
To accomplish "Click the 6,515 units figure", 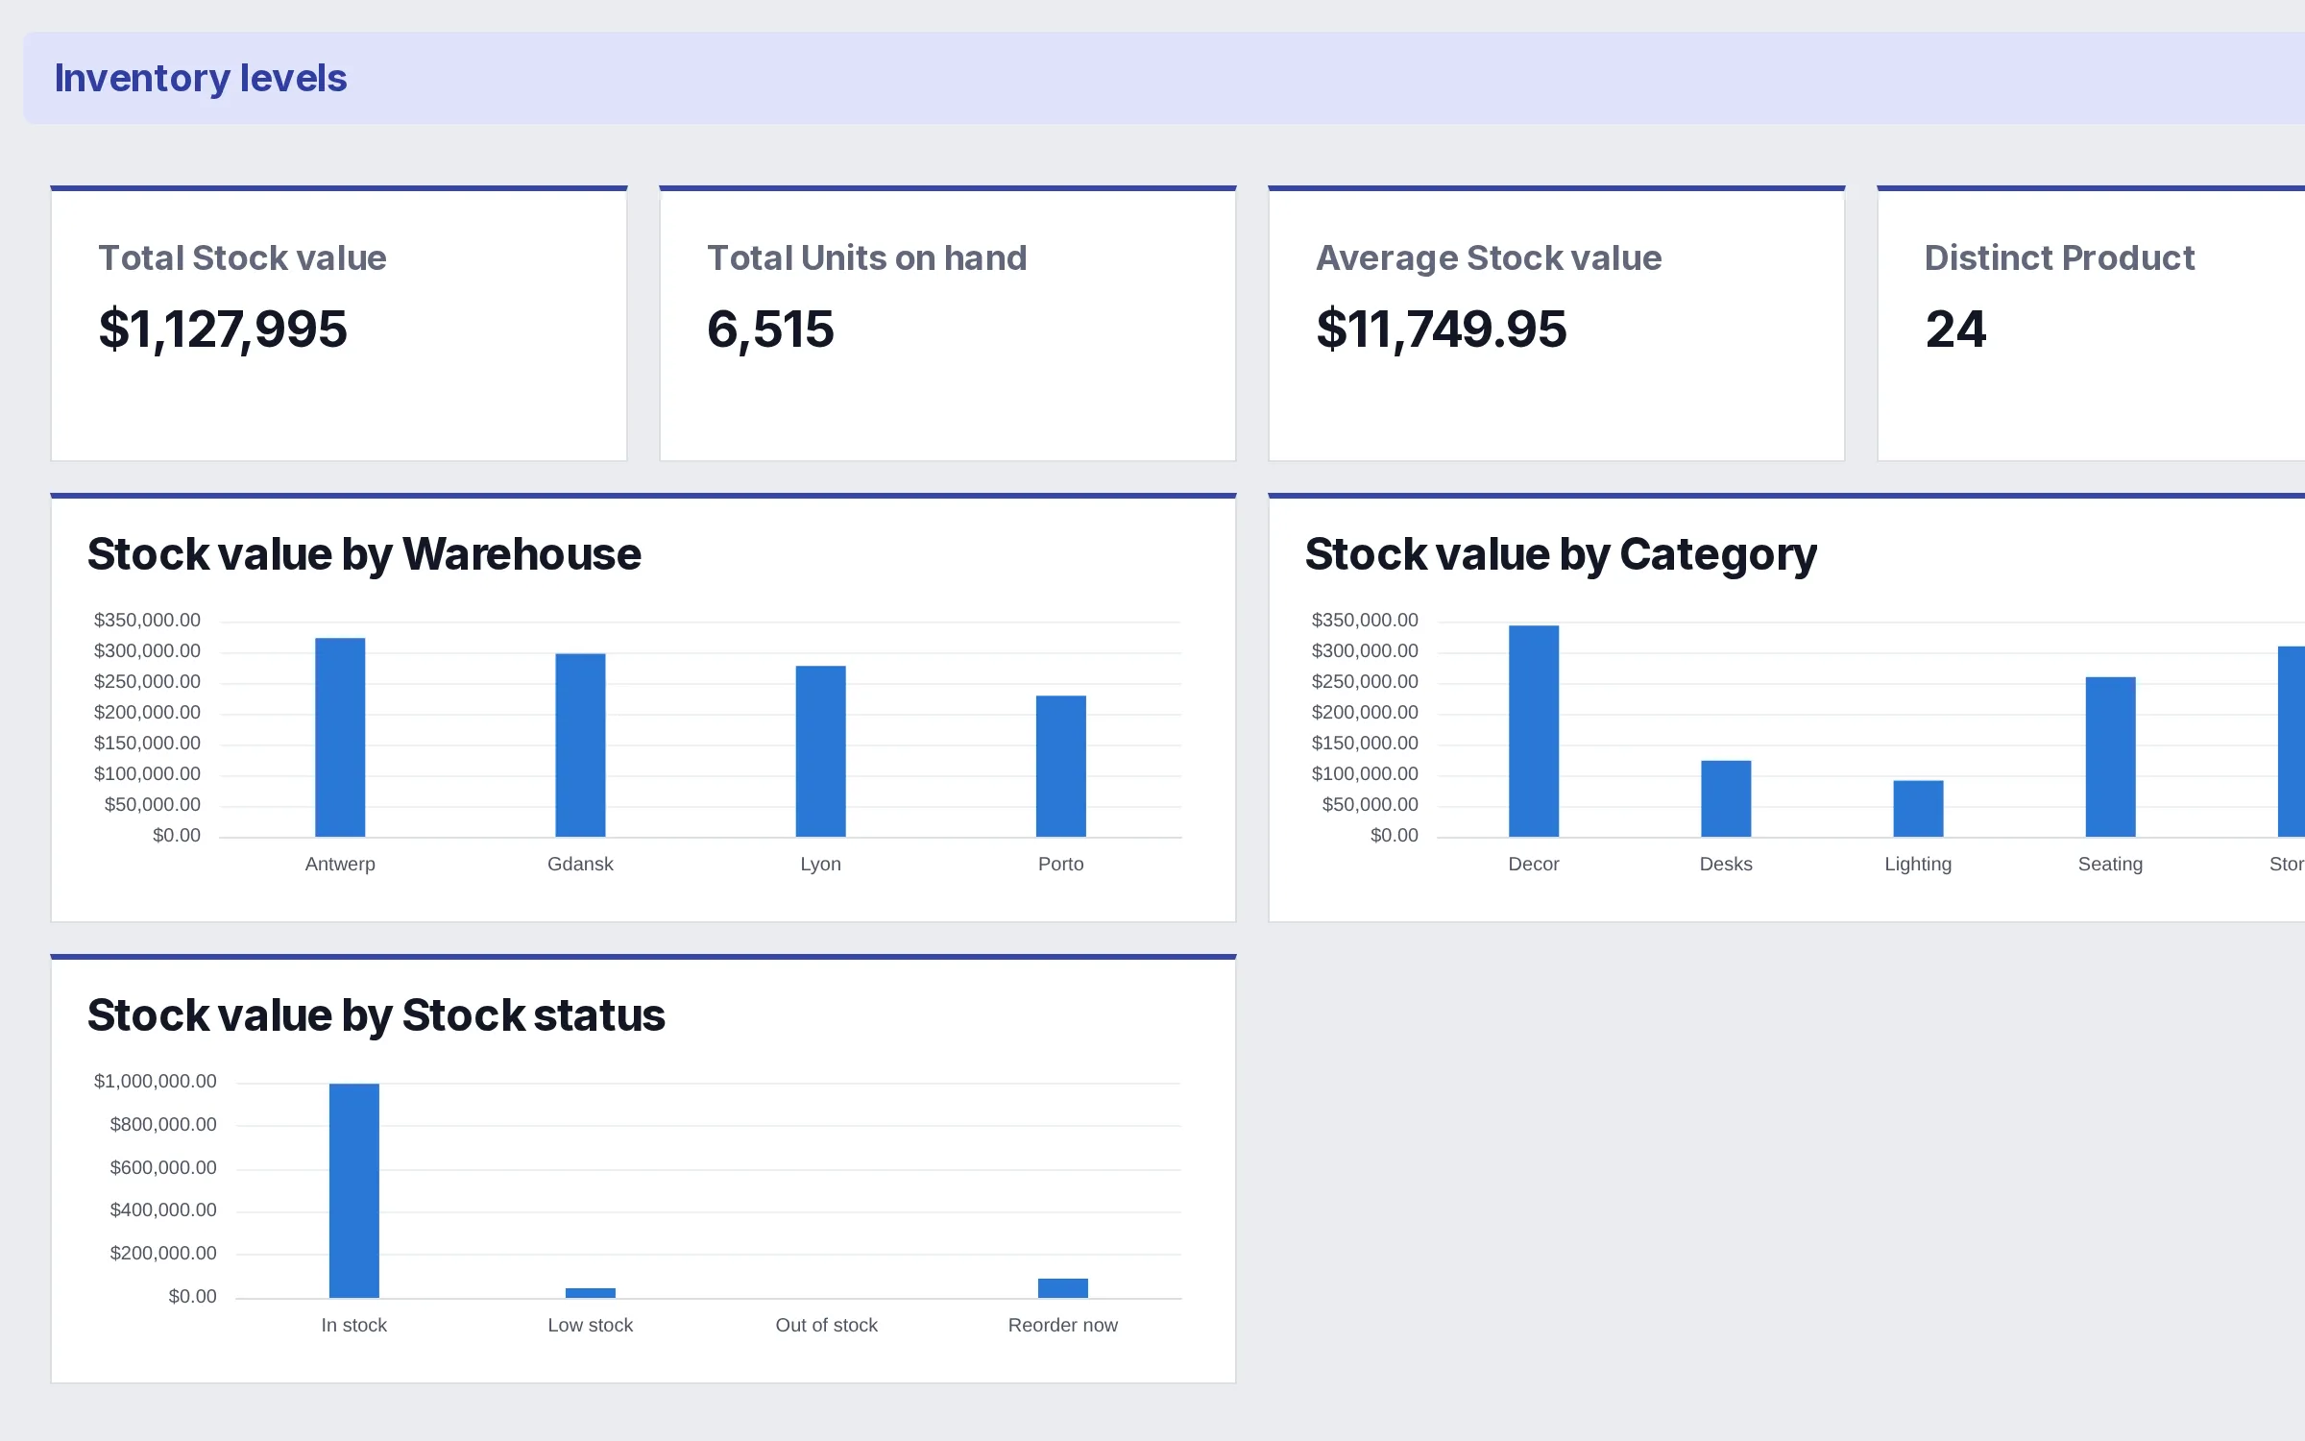I will point(770,329).
